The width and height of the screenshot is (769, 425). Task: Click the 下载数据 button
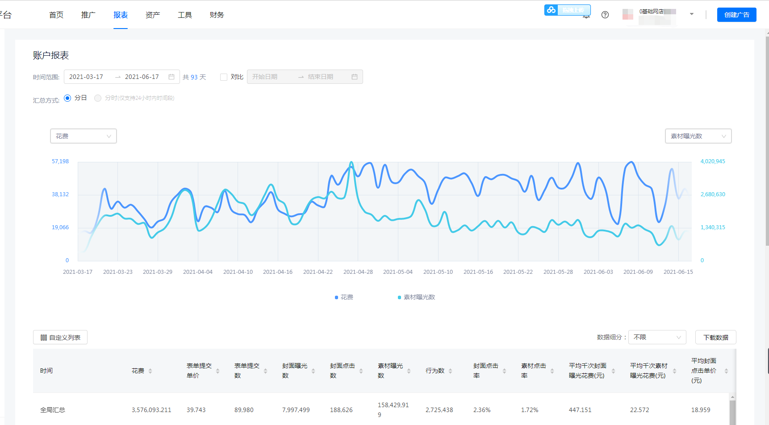715,337
